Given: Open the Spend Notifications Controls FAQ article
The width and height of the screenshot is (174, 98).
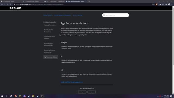Looking at the screenshot, I should click(x=49, y=51).
